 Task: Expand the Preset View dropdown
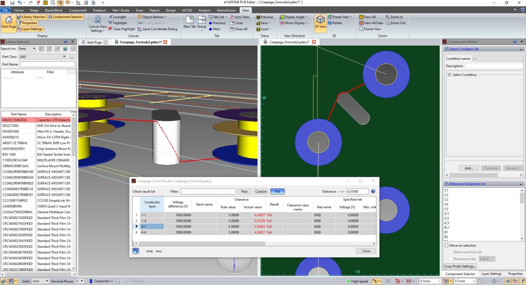351,17
